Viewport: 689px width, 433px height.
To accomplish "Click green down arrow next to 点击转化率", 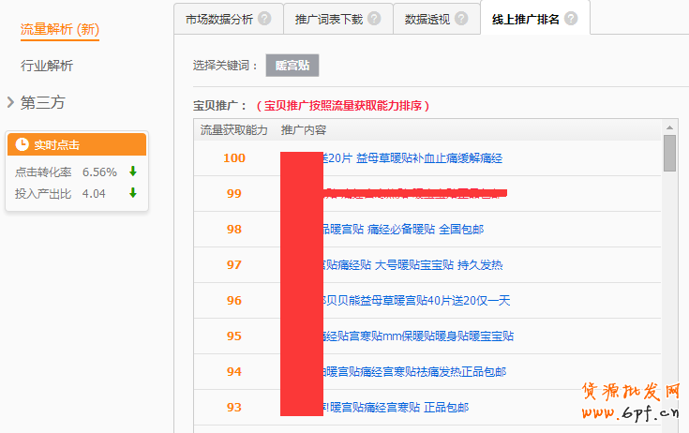I will click(133, 172).
